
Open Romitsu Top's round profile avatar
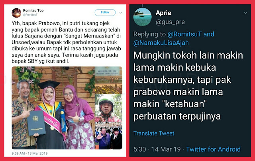[x=16, y=13]
